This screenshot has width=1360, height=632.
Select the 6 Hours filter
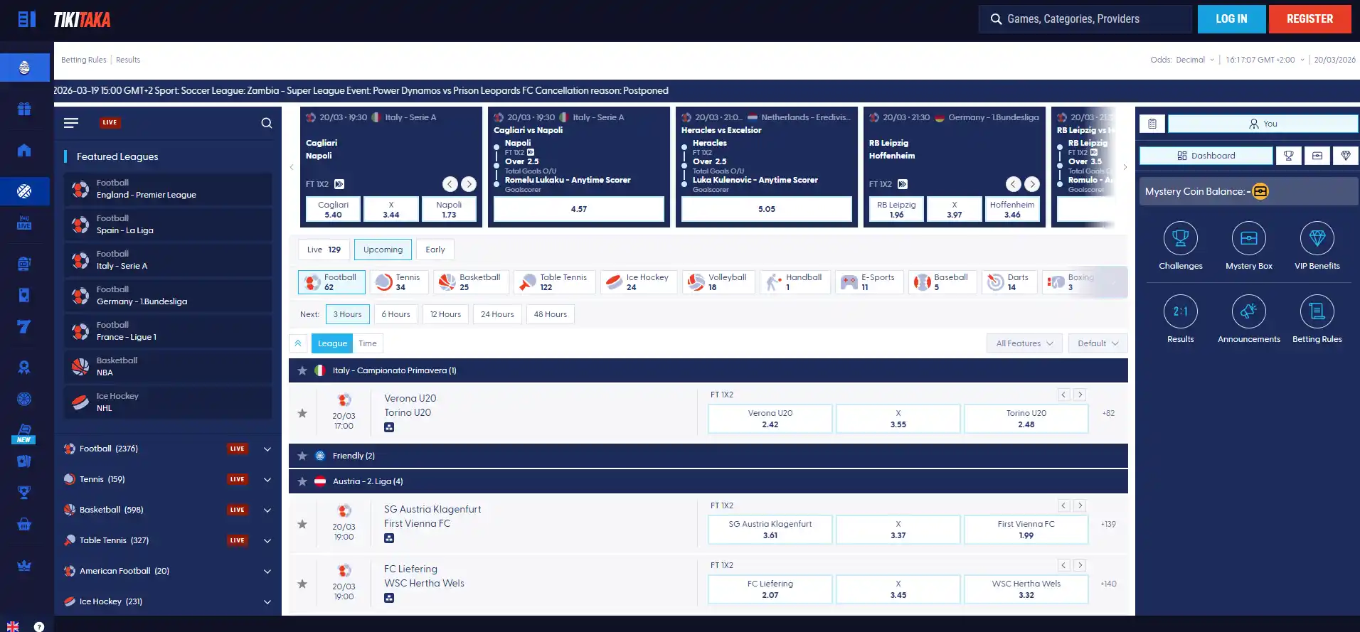point(395,314)
